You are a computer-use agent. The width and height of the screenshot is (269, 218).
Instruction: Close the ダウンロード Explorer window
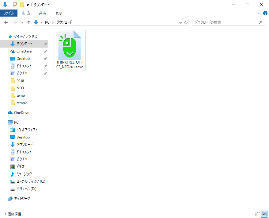point(261,5)
